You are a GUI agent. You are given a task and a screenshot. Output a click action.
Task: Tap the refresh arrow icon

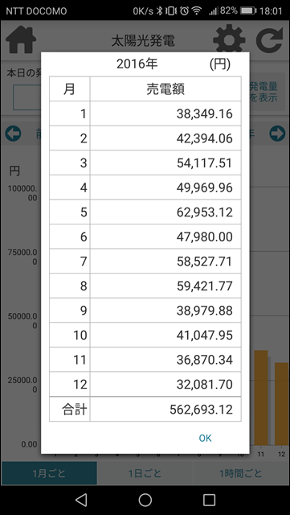point(270,39)
